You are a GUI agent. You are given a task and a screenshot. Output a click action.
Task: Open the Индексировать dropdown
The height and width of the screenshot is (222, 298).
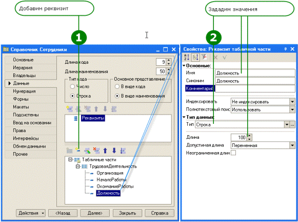pyautogui.click(x=292, y=102)
